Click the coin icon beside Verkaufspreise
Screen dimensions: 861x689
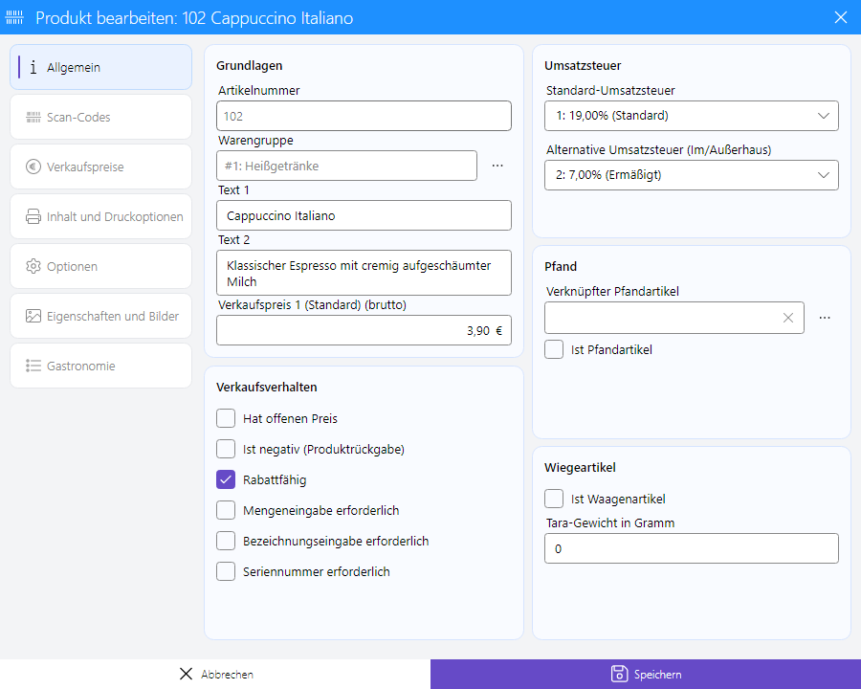33,167
